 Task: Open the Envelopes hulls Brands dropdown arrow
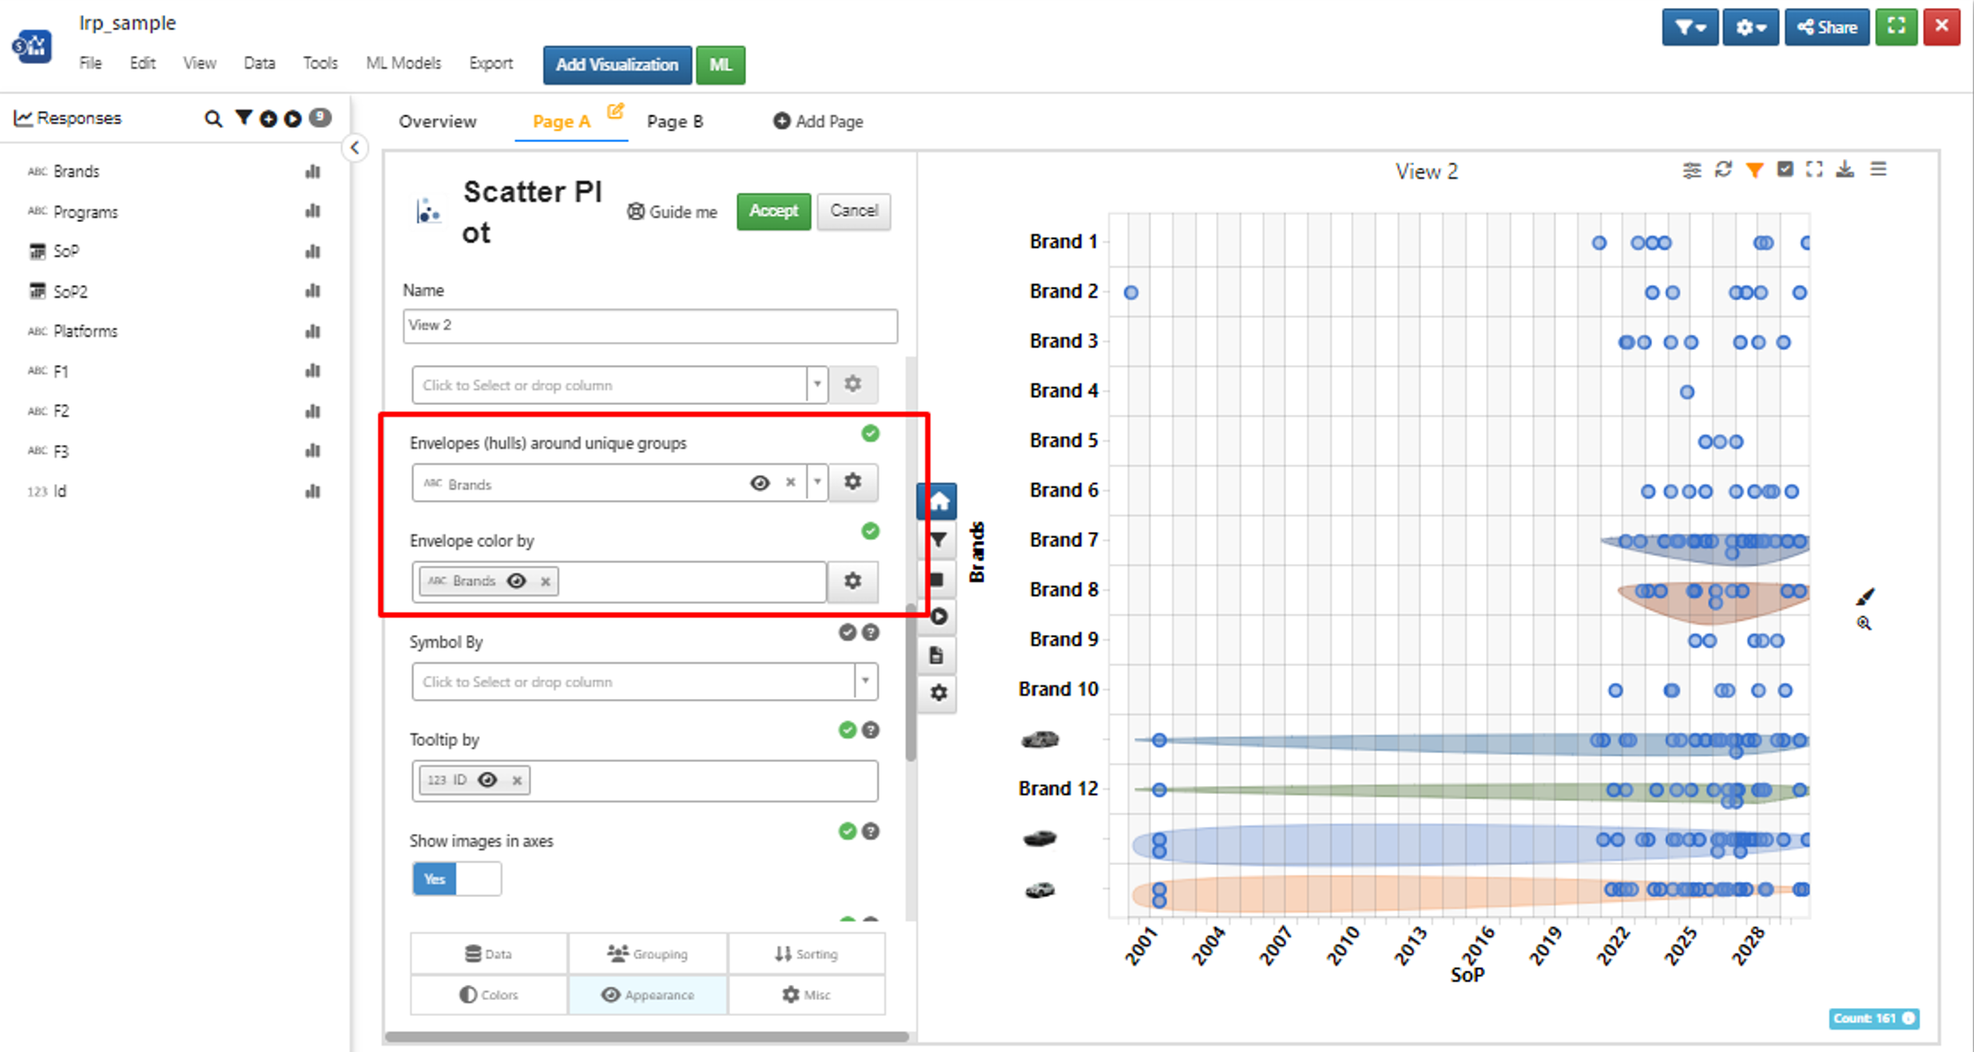tap(816, 482)
